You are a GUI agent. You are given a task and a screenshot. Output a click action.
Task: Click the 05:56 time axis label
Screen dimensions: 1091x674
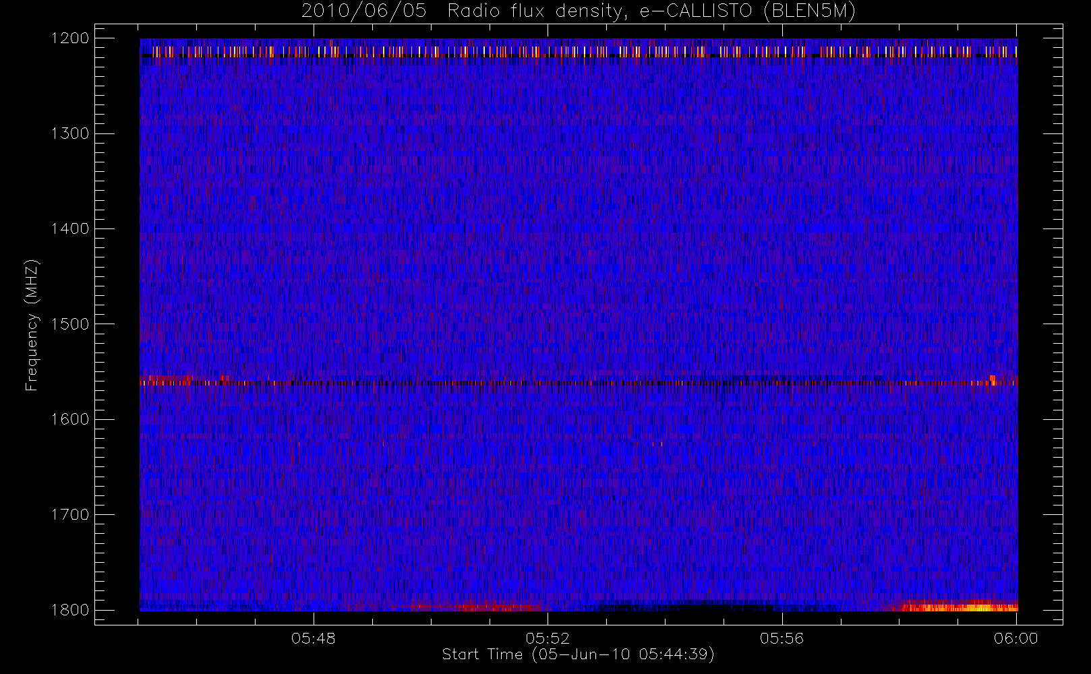coord(782,638)
